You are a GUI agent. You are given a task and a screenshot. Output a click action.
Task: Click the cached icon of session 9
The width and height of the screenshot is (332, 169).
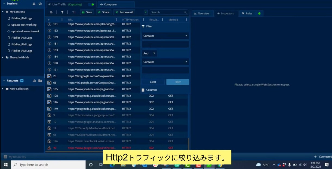tap(49, 115)
